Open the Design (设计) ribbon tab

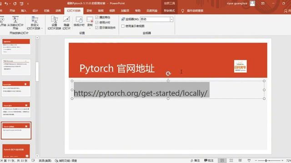[x=35, y=11]
